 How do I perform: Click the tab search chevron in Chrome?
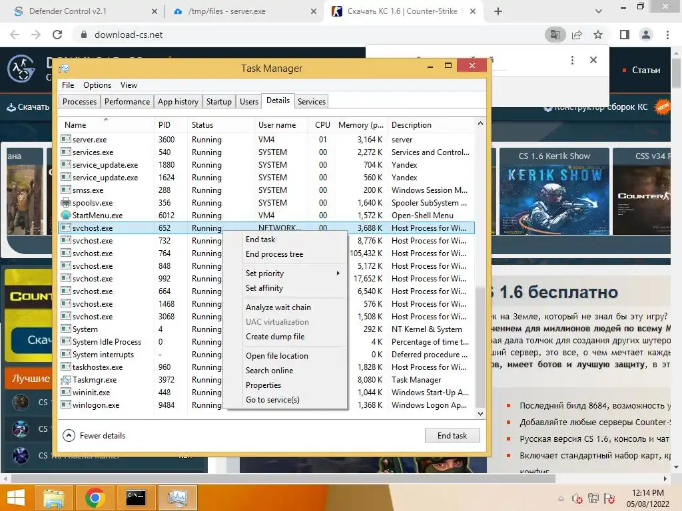(x=599, y=11)
